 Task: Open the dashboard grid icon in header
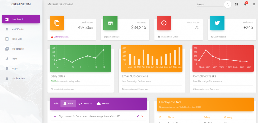237,4
